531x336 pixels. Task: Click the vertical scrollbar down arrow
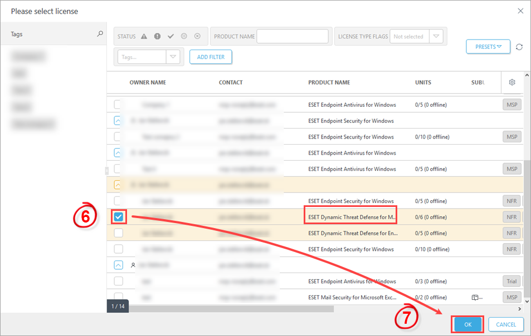[527, 301]
